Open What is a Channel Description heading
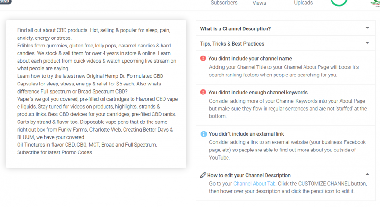 click(236, 28)
